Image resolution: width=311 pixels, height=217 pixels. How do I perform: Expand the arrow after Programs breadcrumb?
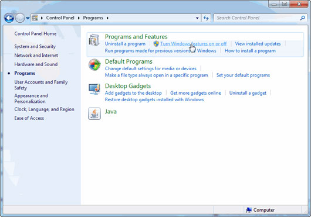(107, 18)
